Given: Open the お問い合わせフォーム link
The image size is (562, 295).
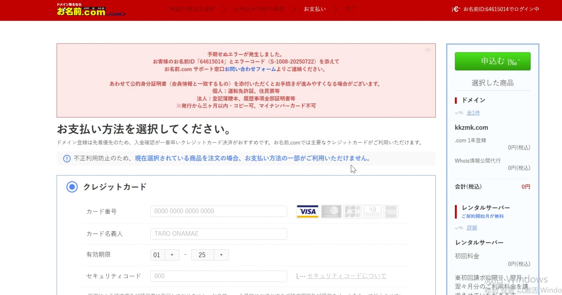Looking at the screenshot, I should click(x=250, y=69).
